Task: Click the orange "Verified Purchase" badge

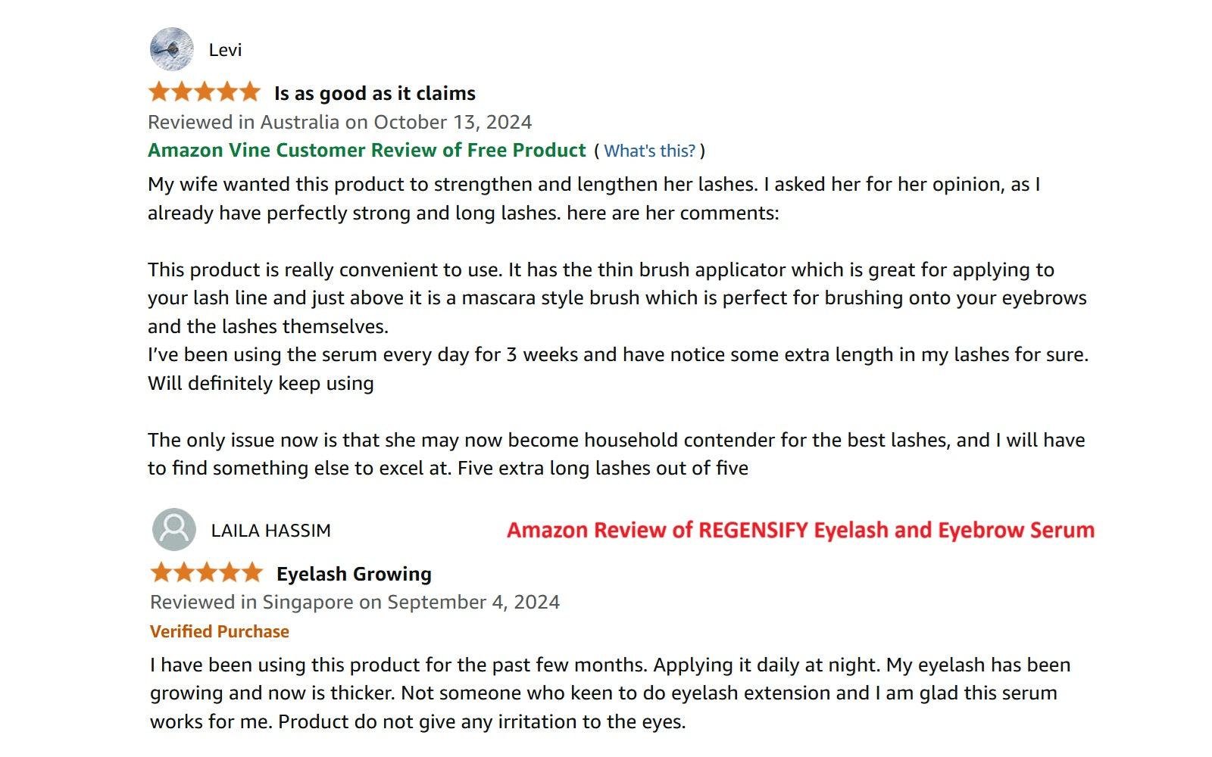Action: point(219,631)
